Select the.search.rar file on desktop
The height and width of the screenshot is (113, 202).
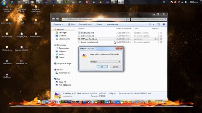[x=21, y=62]
